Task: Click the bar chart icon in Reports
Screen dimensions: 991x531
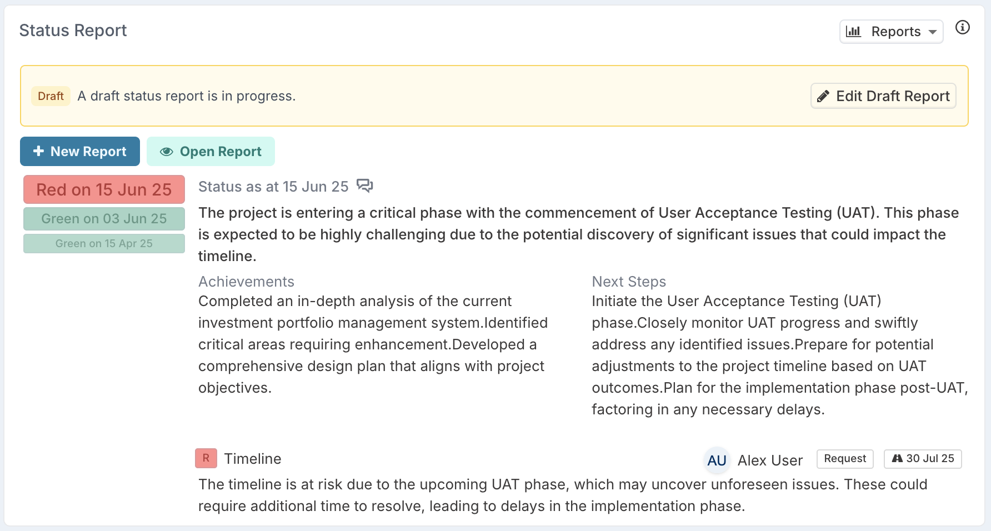Action: click(x=853, y=32)
